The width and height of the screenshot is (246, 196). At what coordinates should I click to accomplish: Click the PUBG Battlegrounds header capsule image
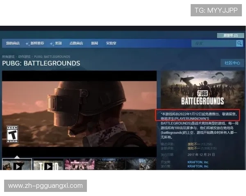[203, 89]
